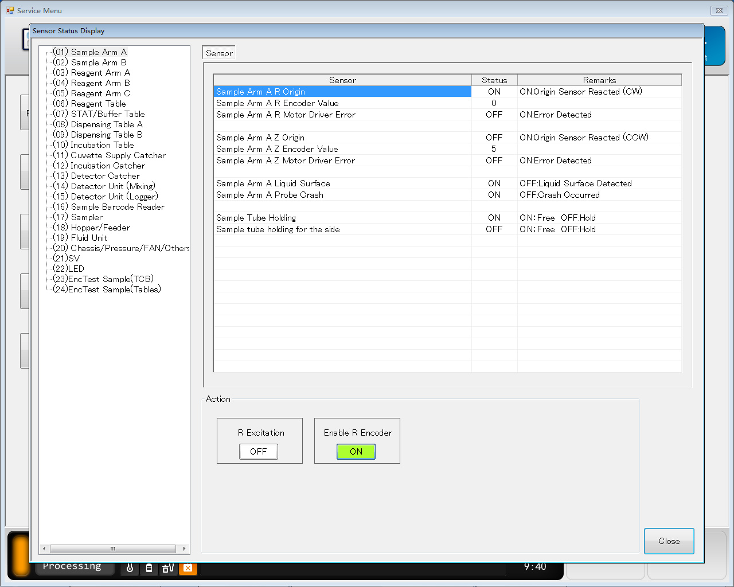Toggle the R Excitation OFF button
The width and height of the screenshot is (734, 587).
pyautogui.click(x=259, y=452)
